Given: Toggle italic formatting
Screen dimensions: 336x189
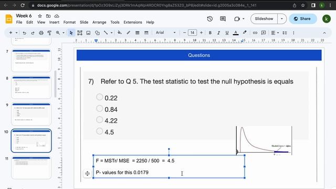Looking at the screenshot, I should point(218,33).
